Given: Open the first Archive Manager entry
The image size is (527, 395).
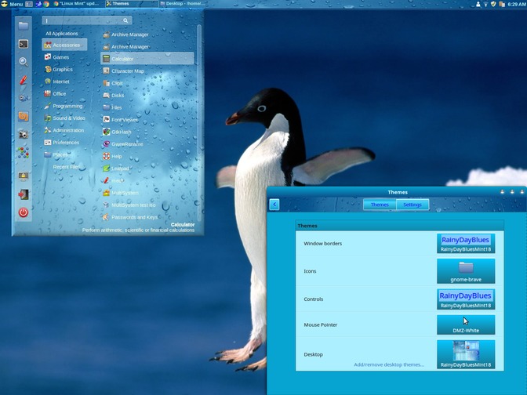Looking at the screenshot, I should 147,34.
